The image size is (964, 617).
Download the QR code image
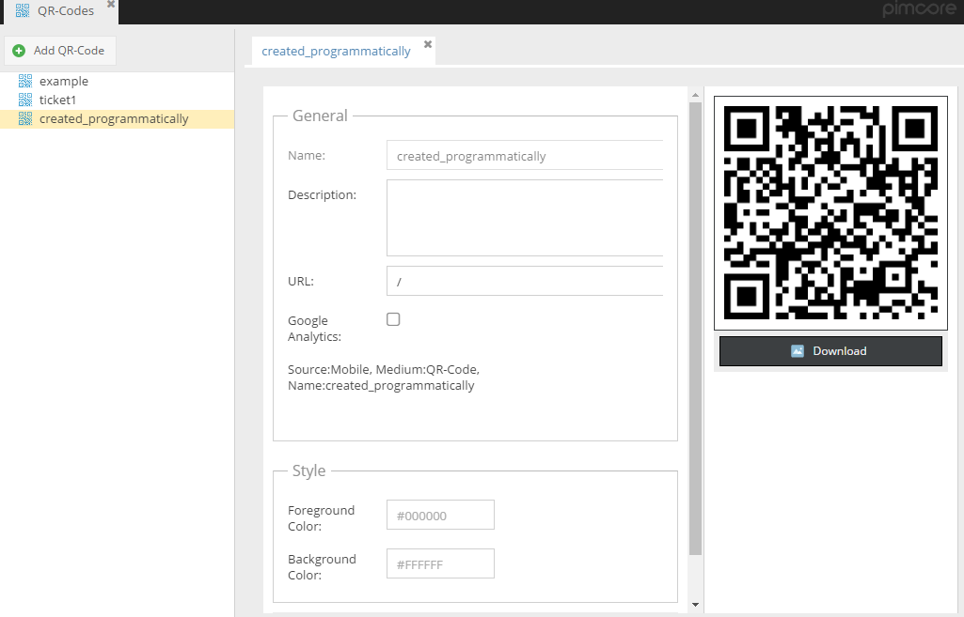click(830, 351)
